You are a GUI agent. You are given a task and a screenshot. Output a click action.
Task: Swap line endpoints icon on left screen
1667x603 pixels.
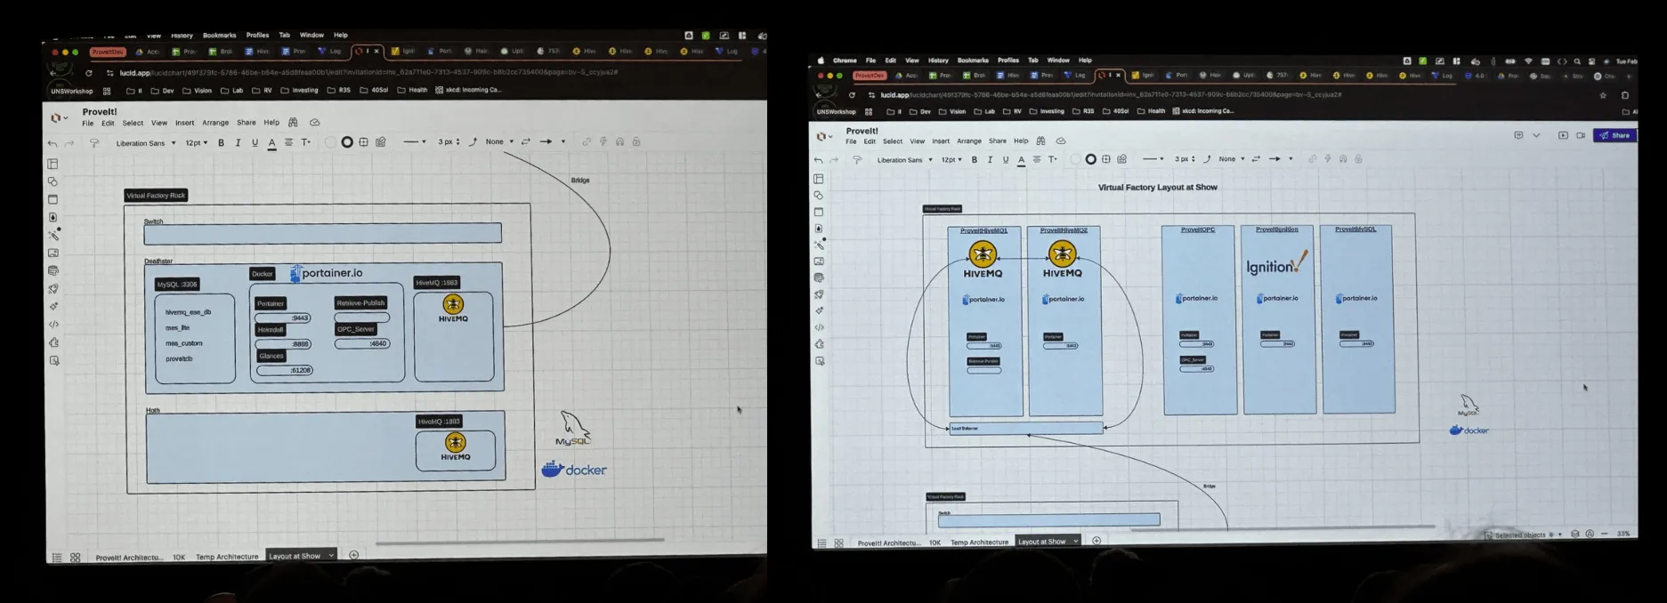point(526,141)
